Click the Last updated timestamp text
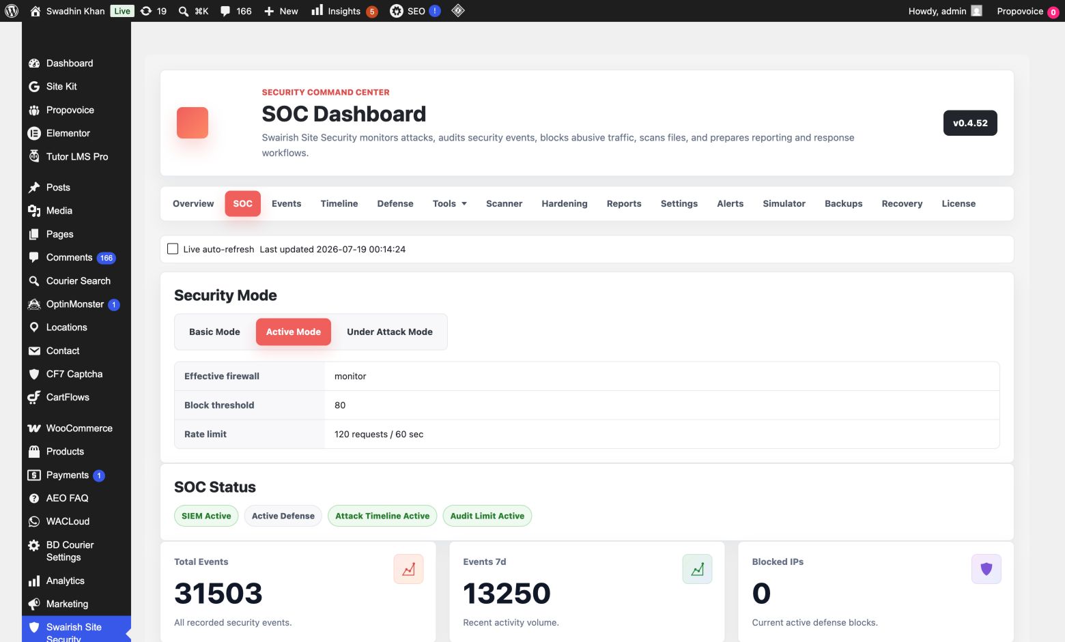 point(332,249)
